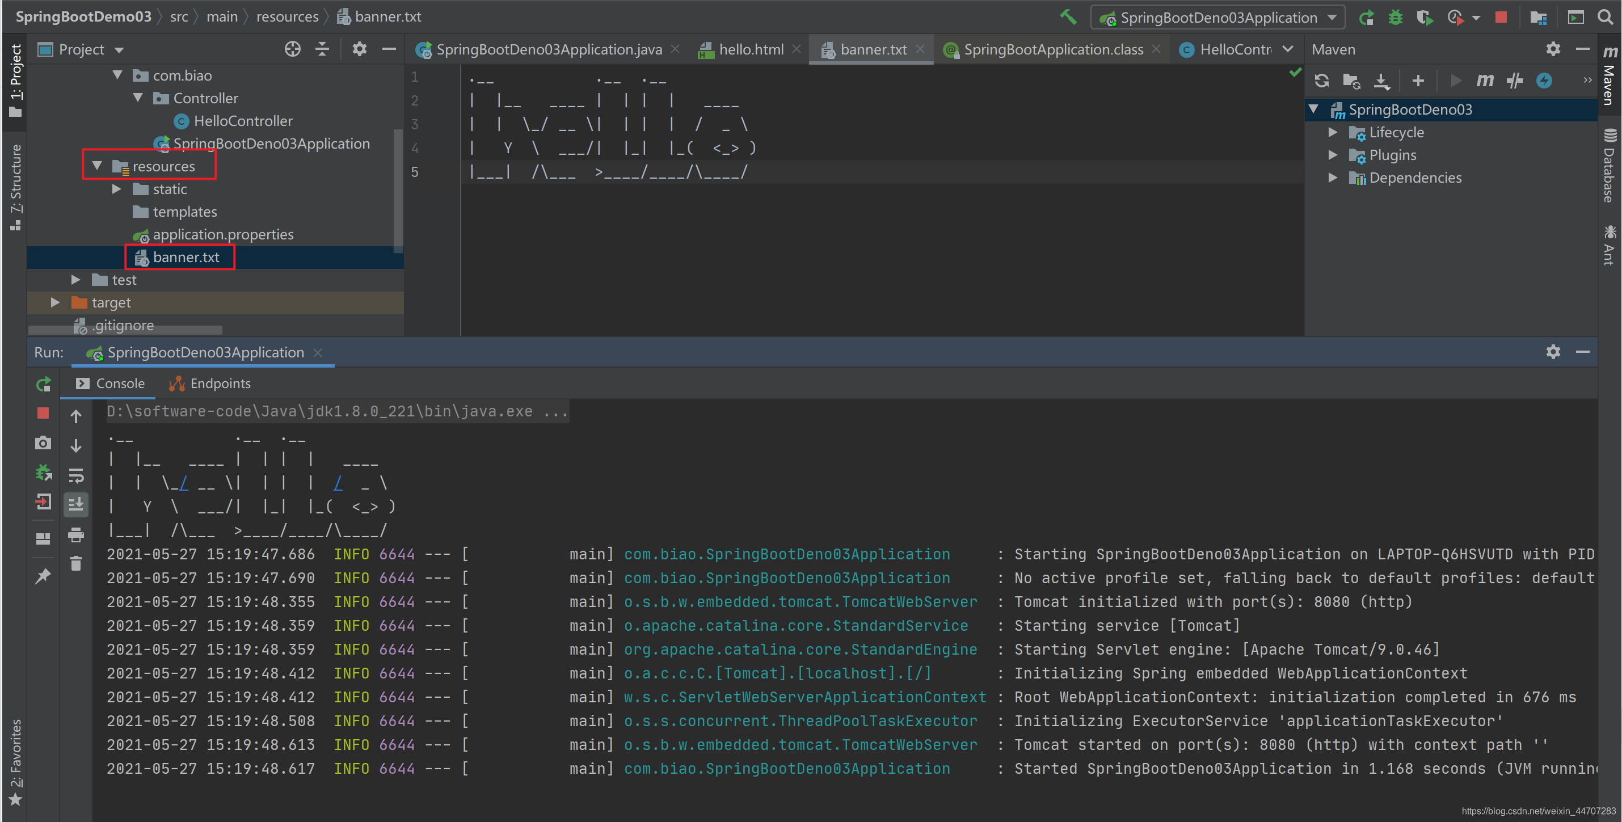The image size is (1622, 822).
Task: Click the down arrow in the console toolbar
Action: tap(75, 446)
